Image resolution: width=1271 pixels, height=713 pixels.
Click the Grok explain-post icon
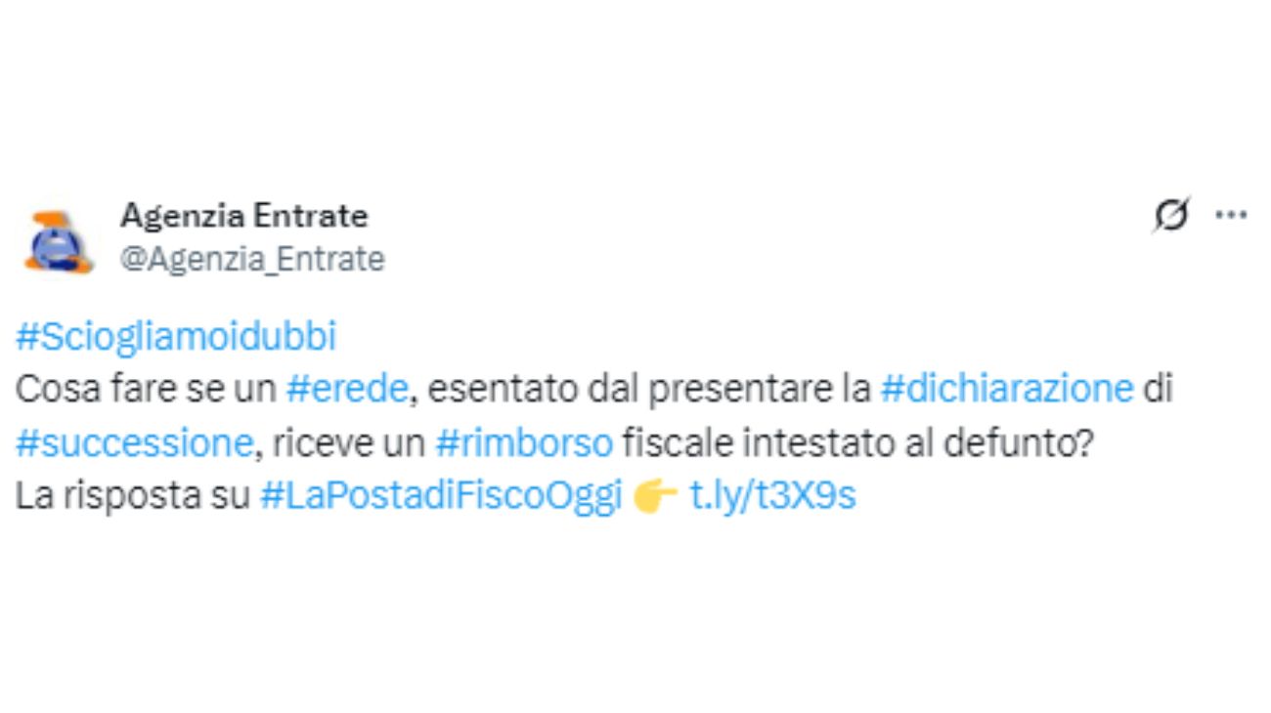1170,215
